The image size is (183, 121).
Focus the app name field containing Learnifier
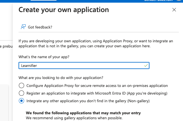(84, 65)
